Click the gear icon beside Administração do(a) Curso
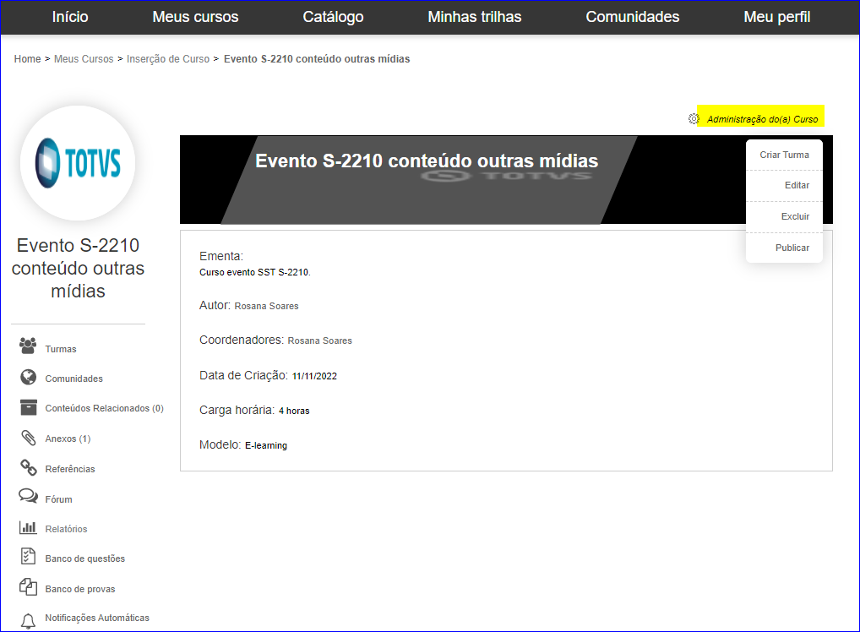 (694, 119)
